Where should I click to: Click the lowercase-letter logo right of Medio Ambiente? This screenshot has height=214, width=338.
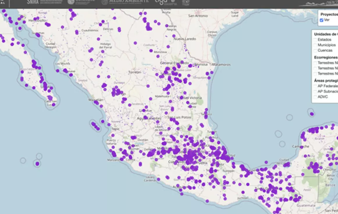pyautogui.click(x=166, y=2)
